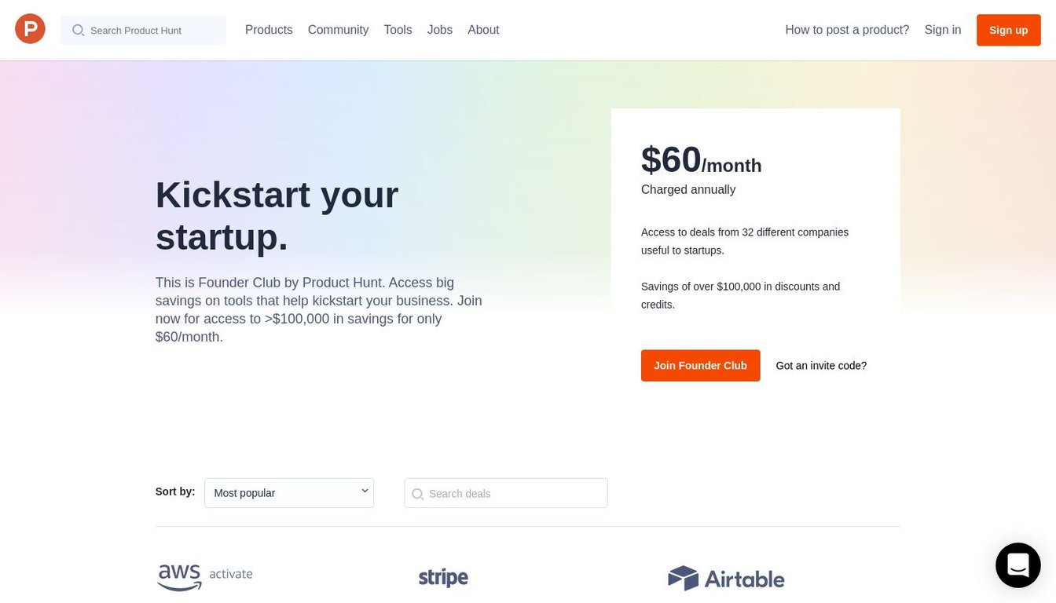Viewport: 1056px width, 603px height.
Task: Open How to post a product link
Action: click(x=847, y=30)
